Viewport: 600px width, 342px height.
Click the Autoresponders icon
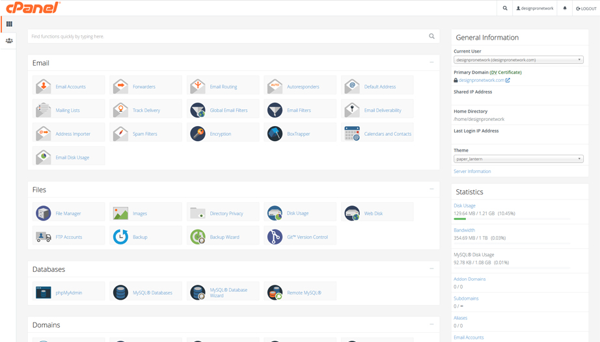(275, 86)
